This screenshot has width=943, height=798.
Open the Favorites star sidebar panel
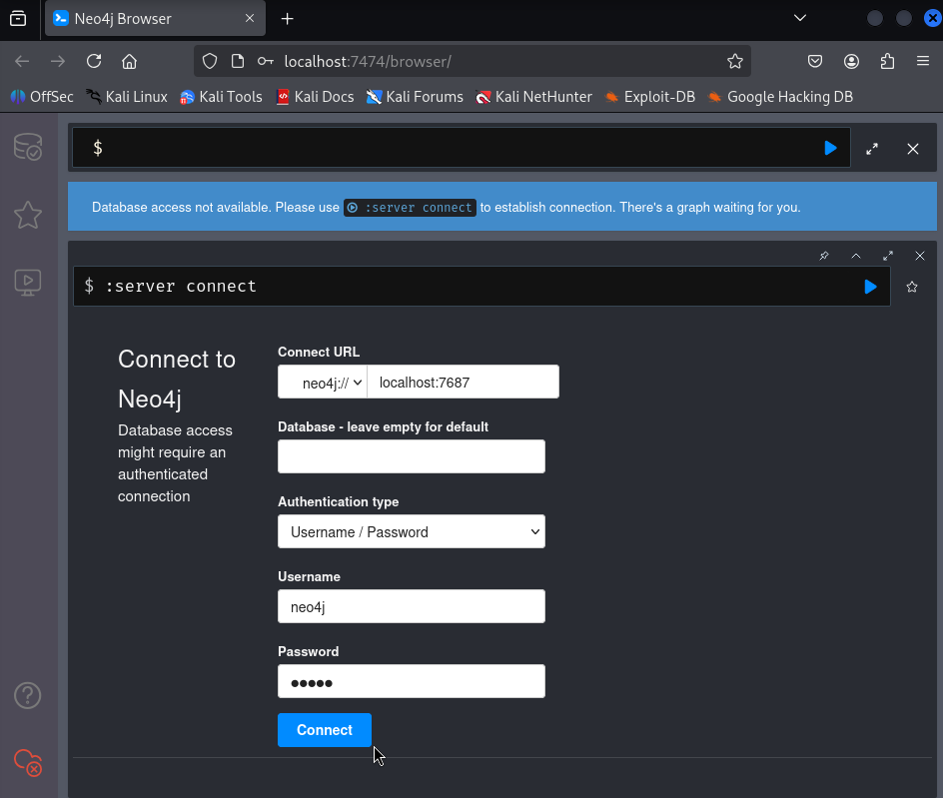click(28, 215)
